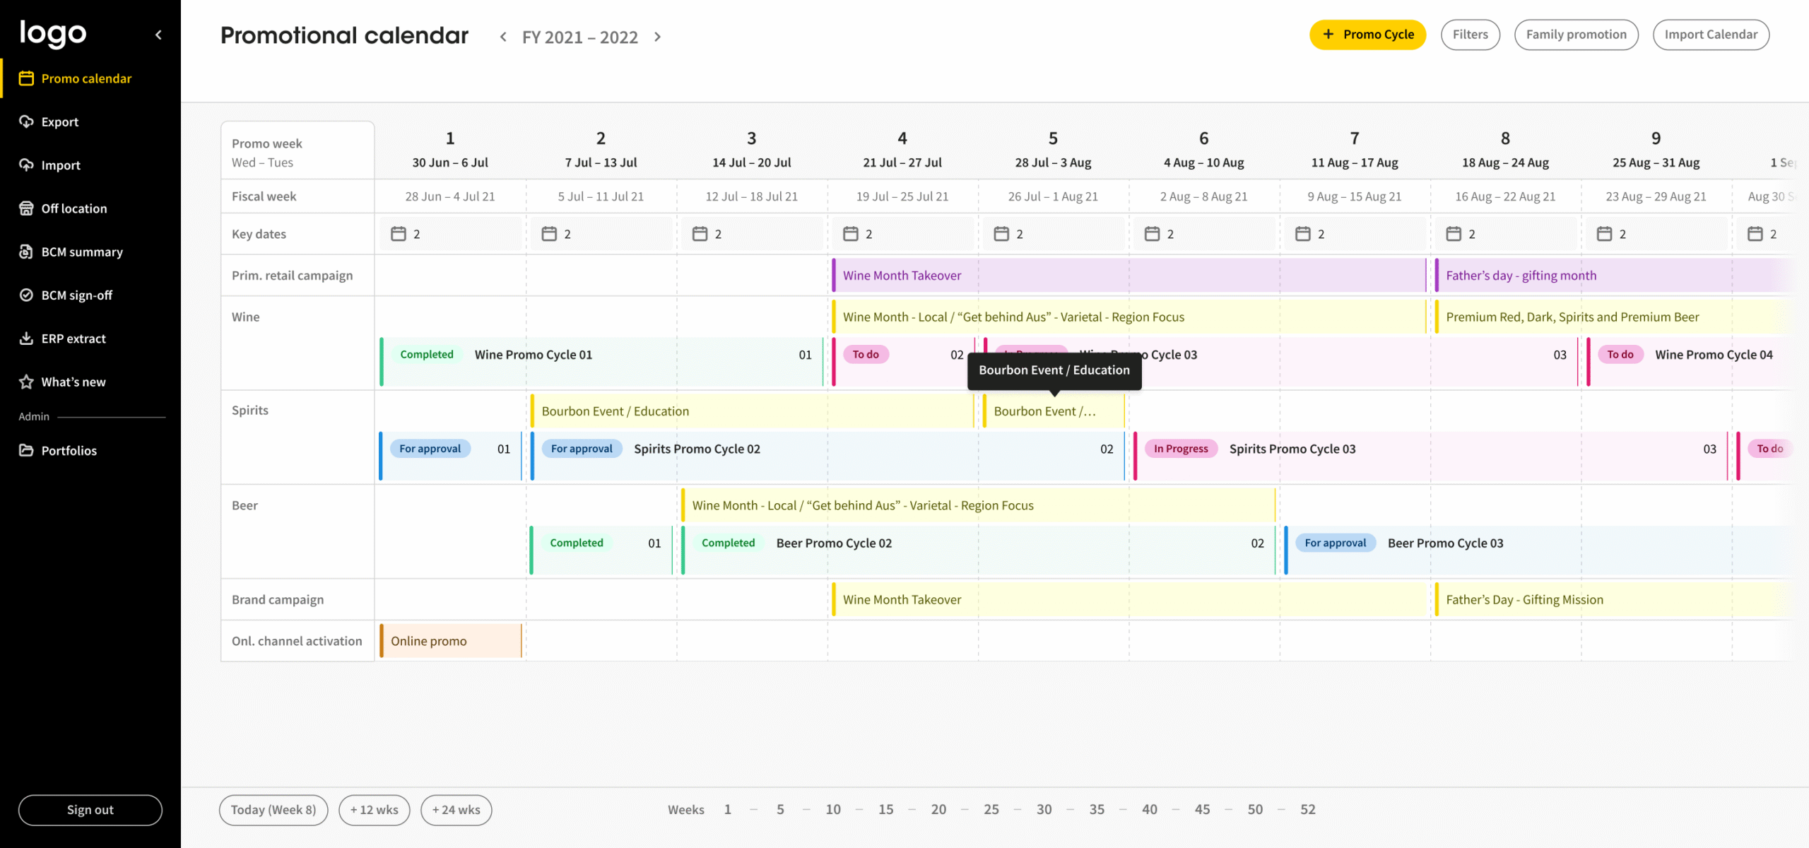The width and height of the screenshot is (1809, 848).
Task: Open Off location via the store icon
Action: pos(26,208)
